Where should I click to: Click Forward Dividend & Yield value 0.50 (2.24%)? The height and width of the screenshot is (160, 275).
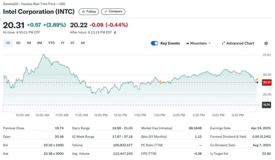pos(262,137)
